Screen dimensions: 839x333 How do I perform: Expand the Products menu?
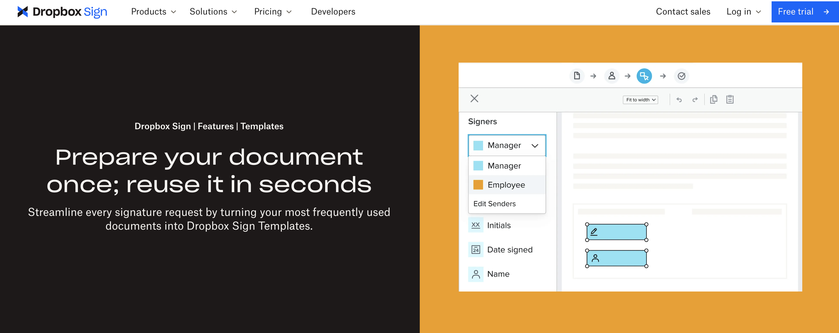click(x=153, y=12)
